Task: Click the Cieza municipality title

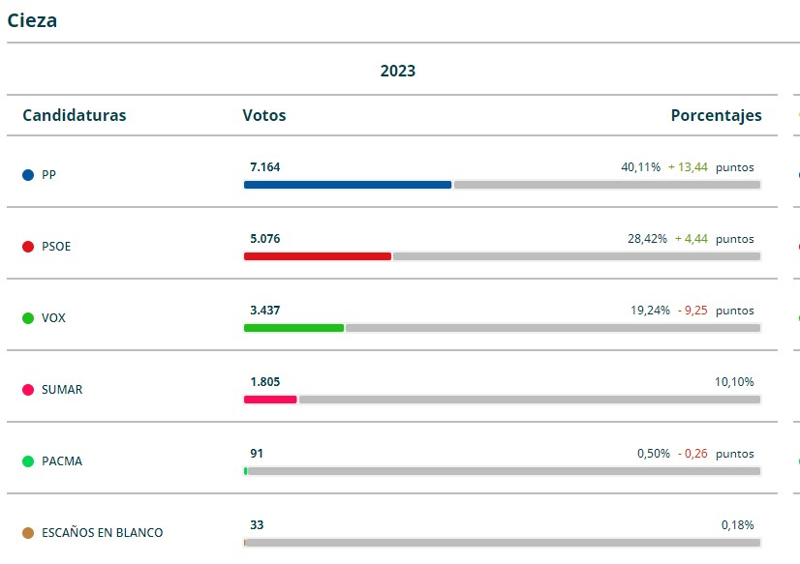Action: tap(32, 20)
